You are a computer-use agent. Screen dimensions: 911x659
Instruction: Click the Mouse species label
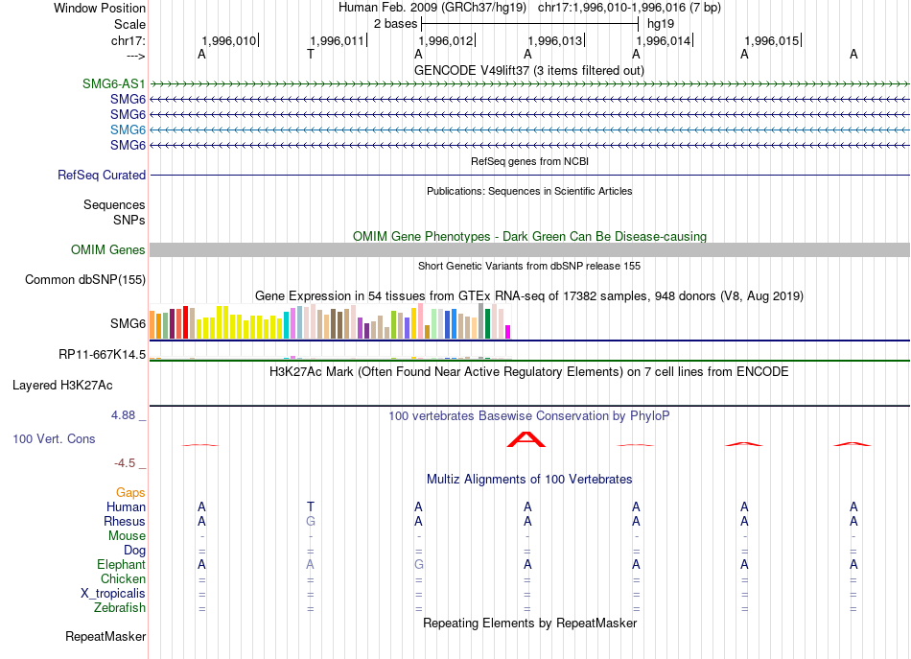pos(127,536)
